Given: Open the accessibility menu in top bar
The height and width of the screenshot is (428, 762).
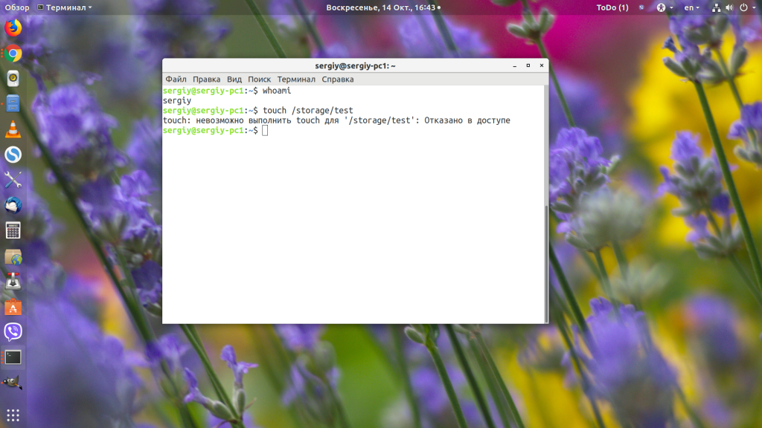Looking at the screenshot, I should [x=665, y=7].
